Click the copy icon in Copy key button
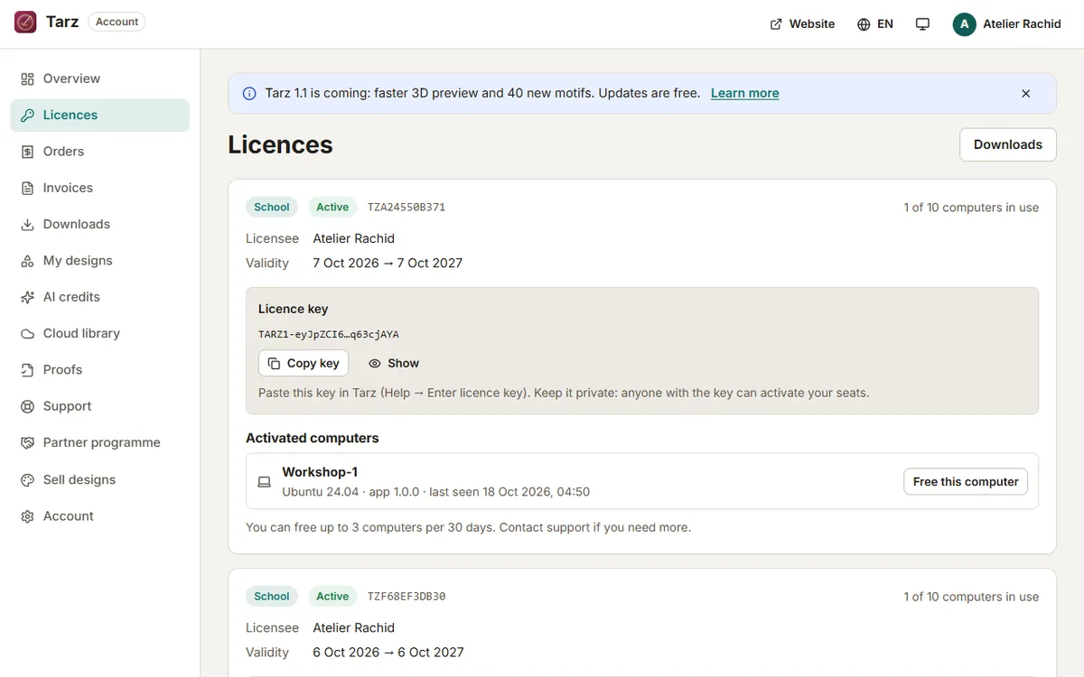Image resolution: width=1084 pixels, height=677 pixels. coord(274,363)
